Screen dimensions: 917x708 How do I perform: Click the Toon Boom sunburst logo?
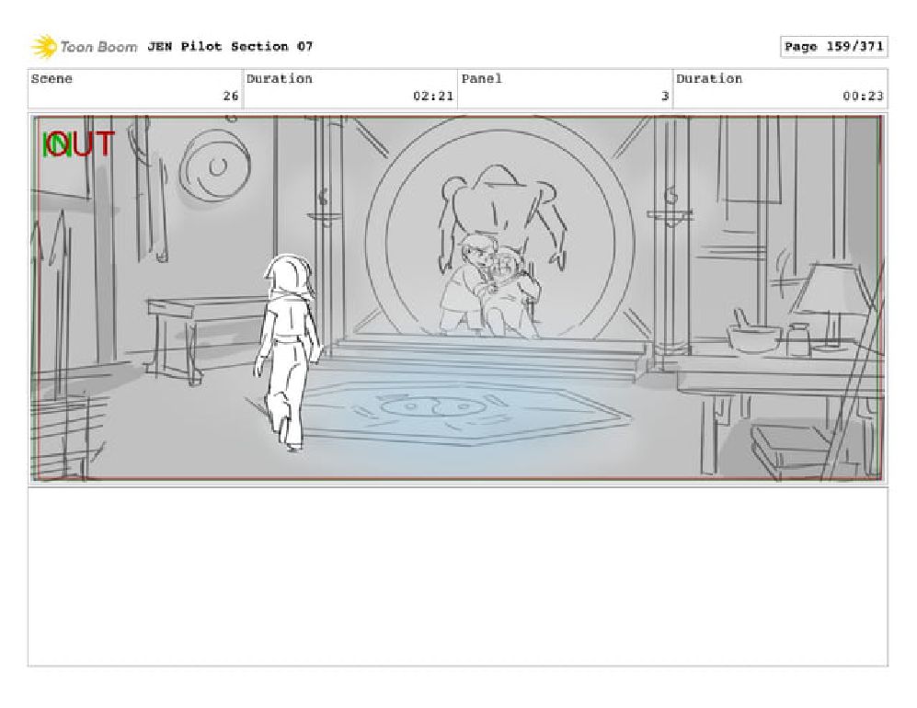click(44, 47)
